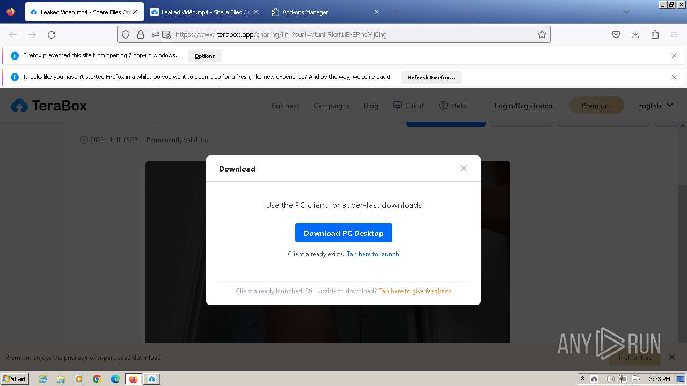The image size is (687, 386).
Task: Open the Blog menu item
Action: pyautogui.click(x=371, y=106)
